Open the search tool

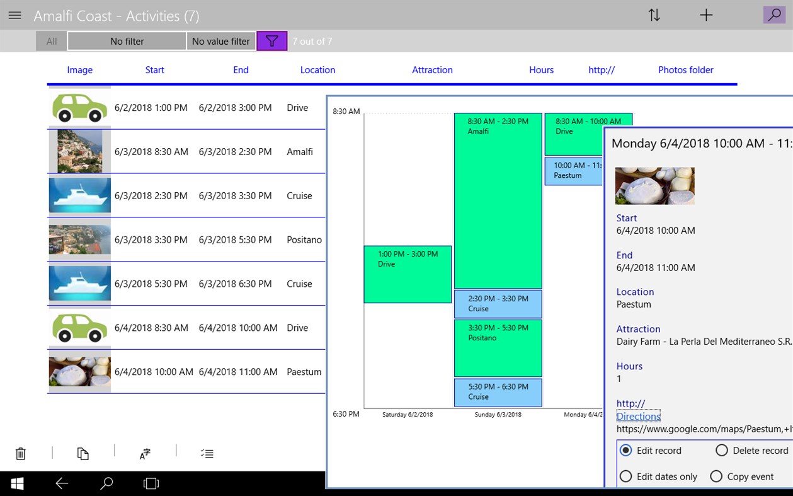point(774,14)
